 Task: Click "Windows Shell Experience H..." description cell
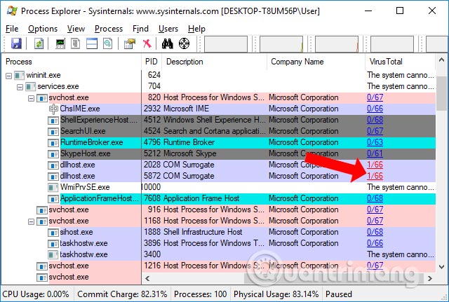click(x=215, y=120)
